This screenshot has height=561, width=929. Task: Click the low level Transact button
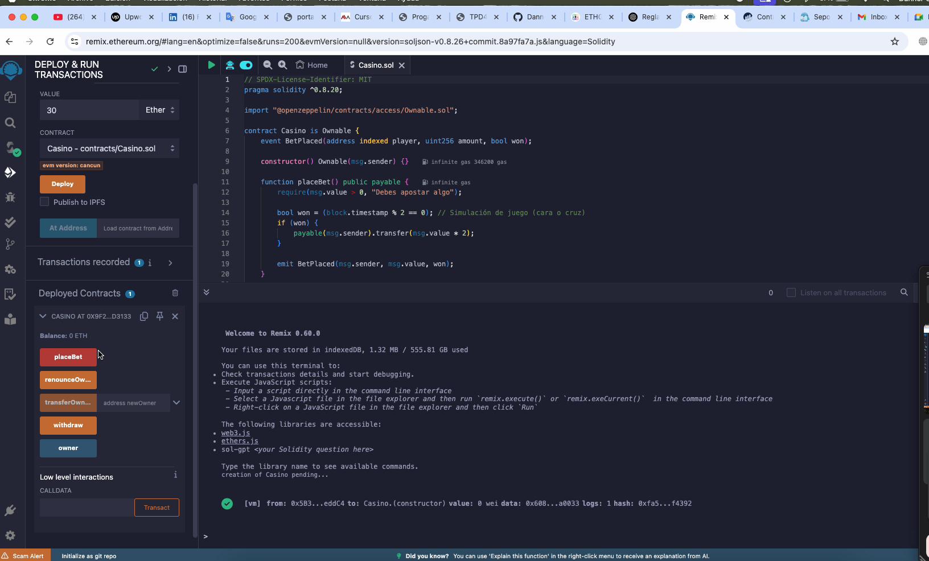157,508
